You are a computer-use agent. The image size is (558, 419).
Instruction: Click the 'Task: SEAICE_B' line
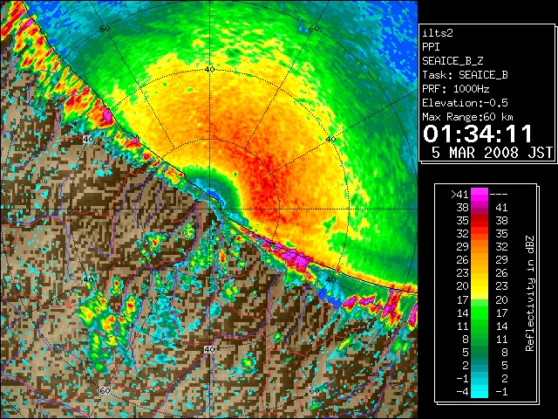pos(465,75)
